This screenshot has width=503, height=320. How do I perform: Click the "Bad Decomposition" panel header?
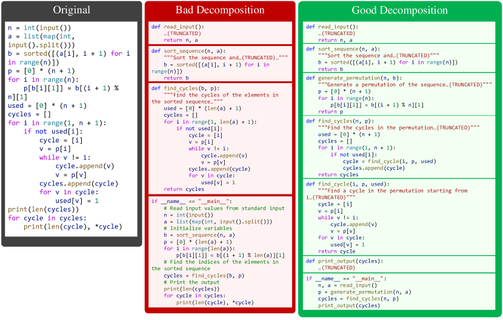220,10
